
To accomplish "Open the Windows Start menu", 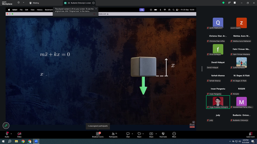I will pyautogui.click(x=3, y=141).
